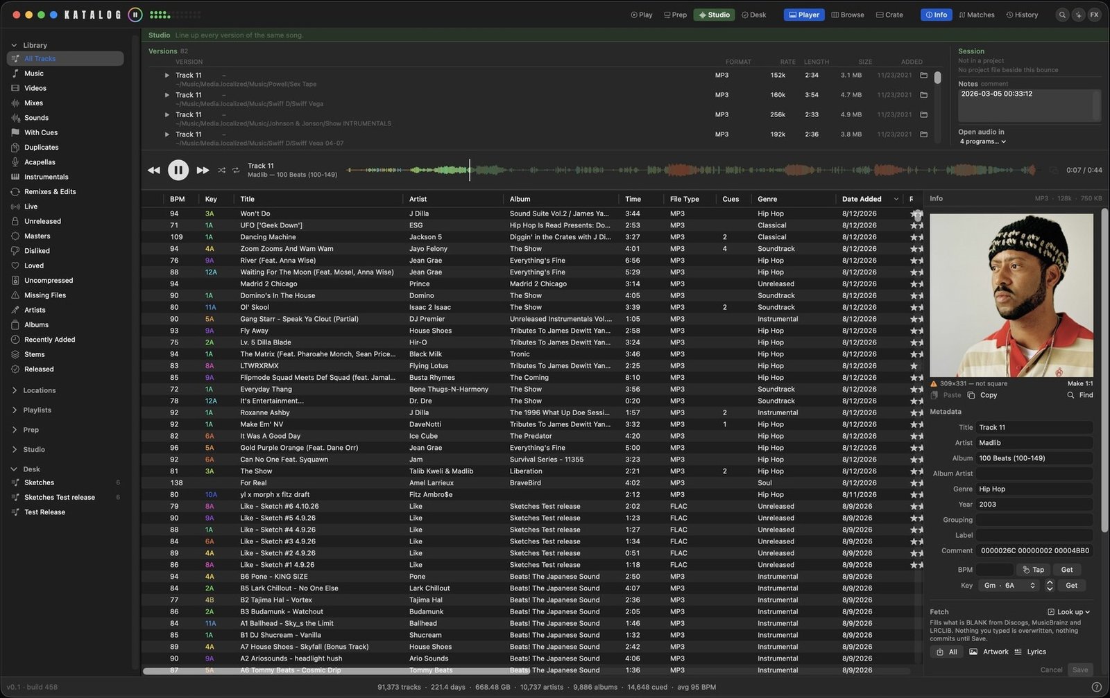
Task: Click Make 1:1 artwork button
Action: [1080, 383]
